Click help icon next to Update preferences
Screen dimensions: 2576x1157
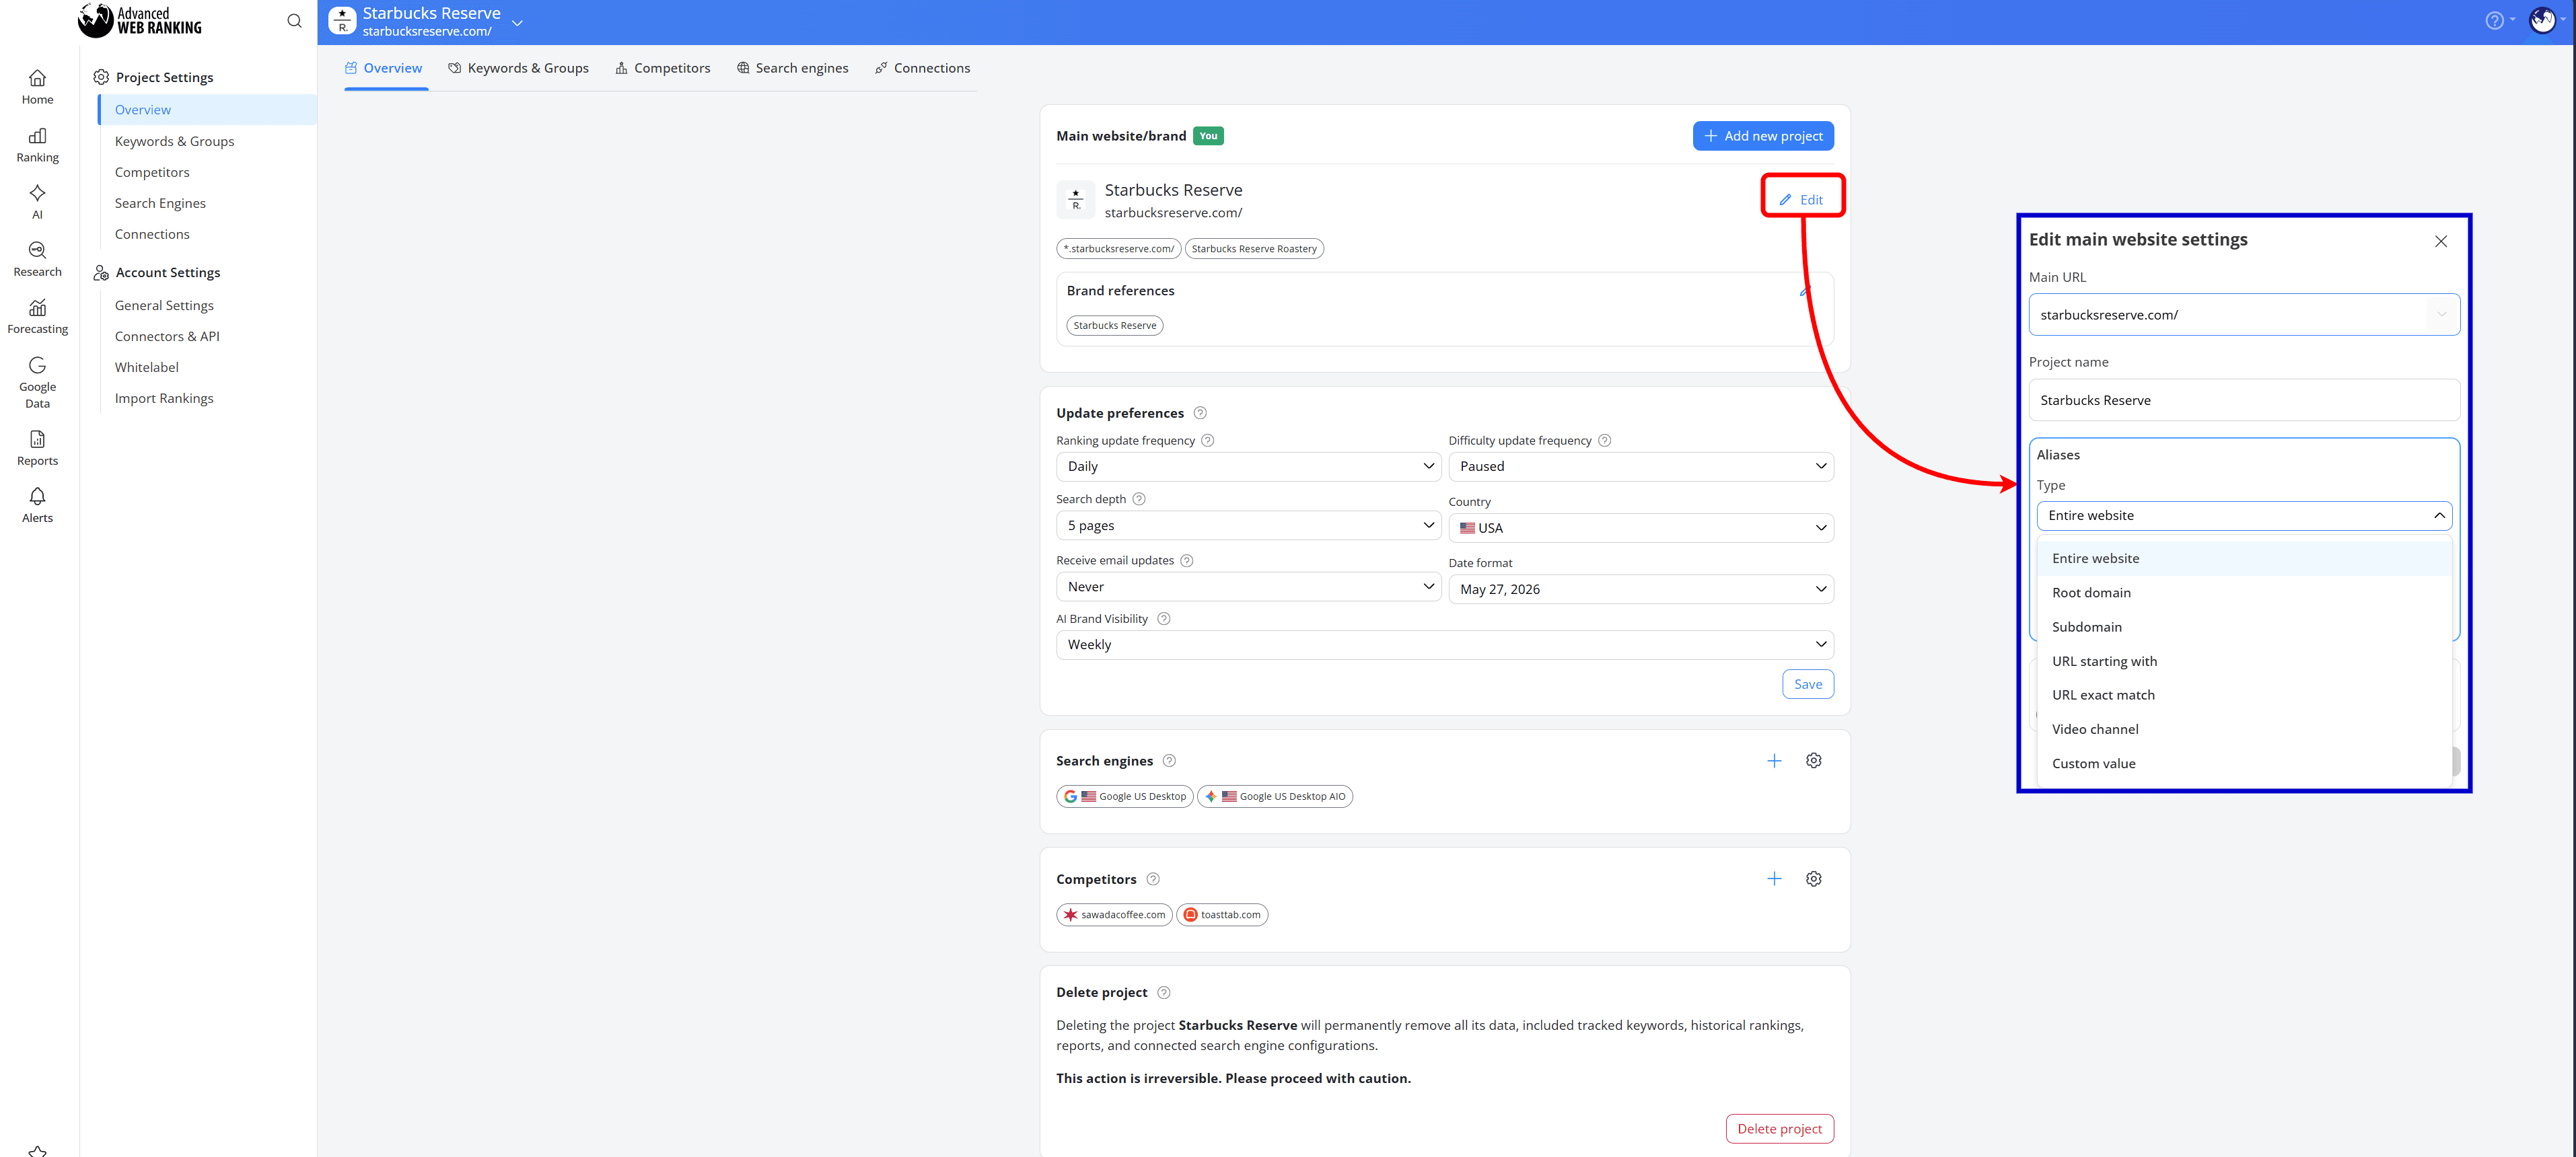click(1200, 413)
